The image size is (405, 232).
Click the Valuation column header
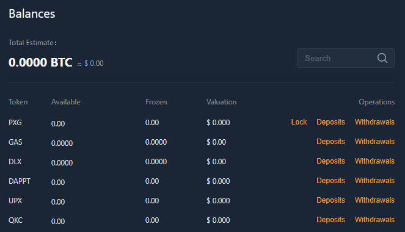(x=221, y=102)
